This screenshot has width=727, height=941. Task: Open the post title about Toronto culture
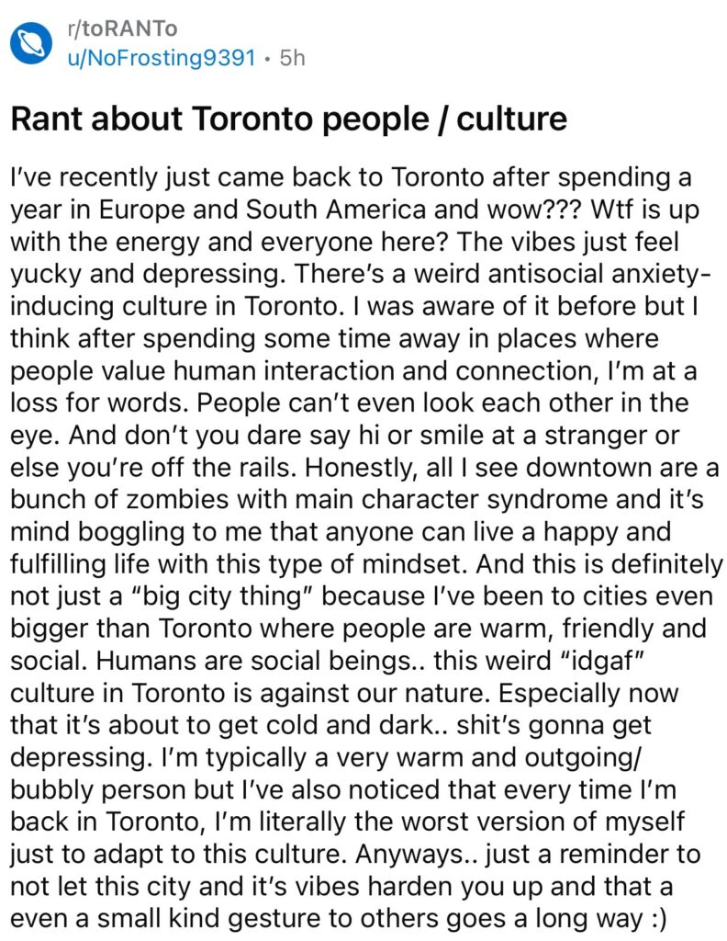[x=288, y=119]
